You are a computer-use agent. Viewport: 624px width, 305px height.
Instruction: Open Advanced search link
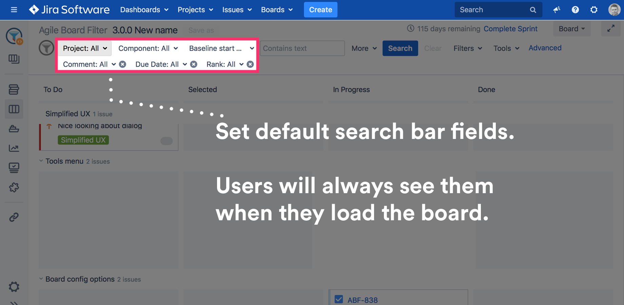click(x=545, y=48)
